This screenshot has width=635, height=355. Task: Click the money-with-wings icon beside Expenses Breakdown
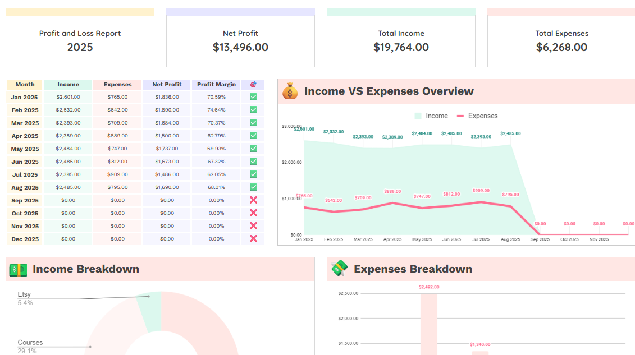339,269
